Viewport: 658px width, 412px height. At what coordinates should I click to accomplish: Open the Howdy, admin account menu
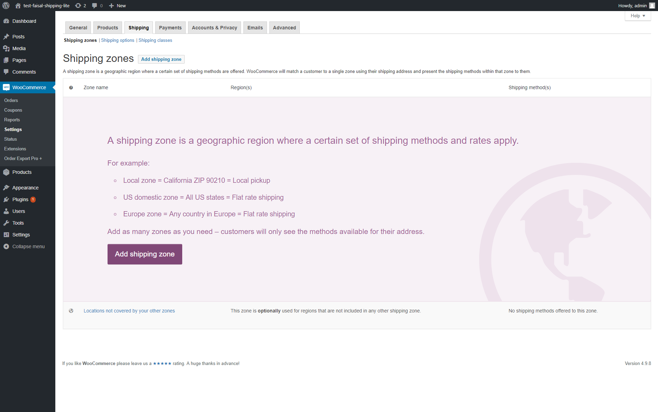click(636, 6)
